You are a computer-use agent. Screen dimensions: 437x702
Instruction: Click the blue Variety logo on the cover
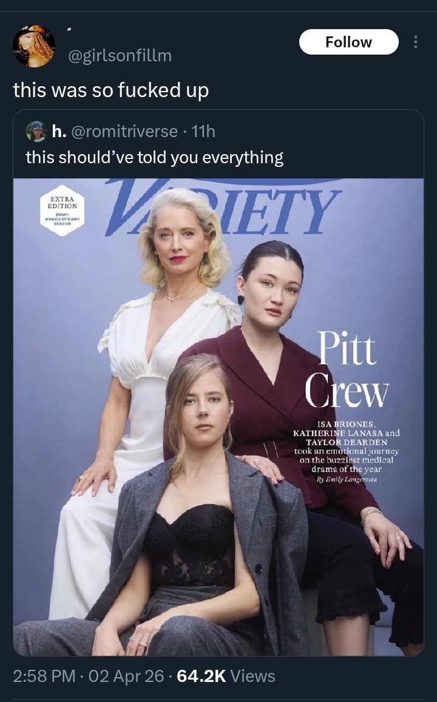click(223, 207)
